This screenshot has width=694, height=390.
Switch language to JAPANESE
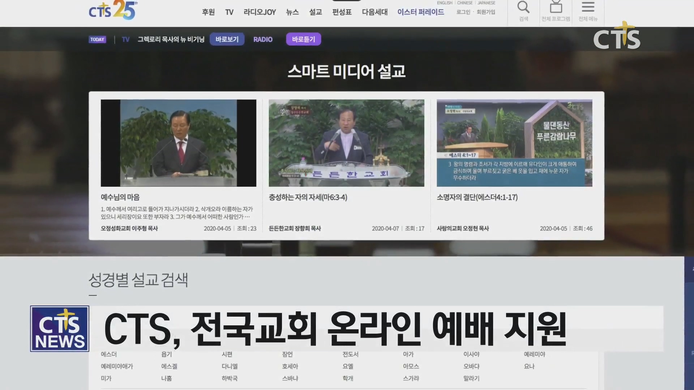click(487, 3)
